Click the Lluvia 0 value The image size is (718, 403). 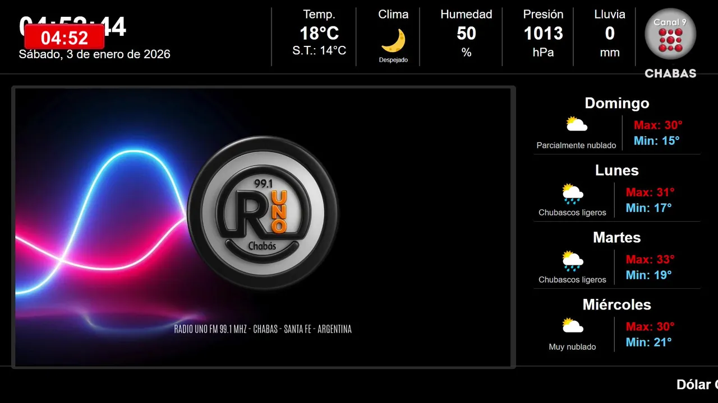click(x=610, y=34)
